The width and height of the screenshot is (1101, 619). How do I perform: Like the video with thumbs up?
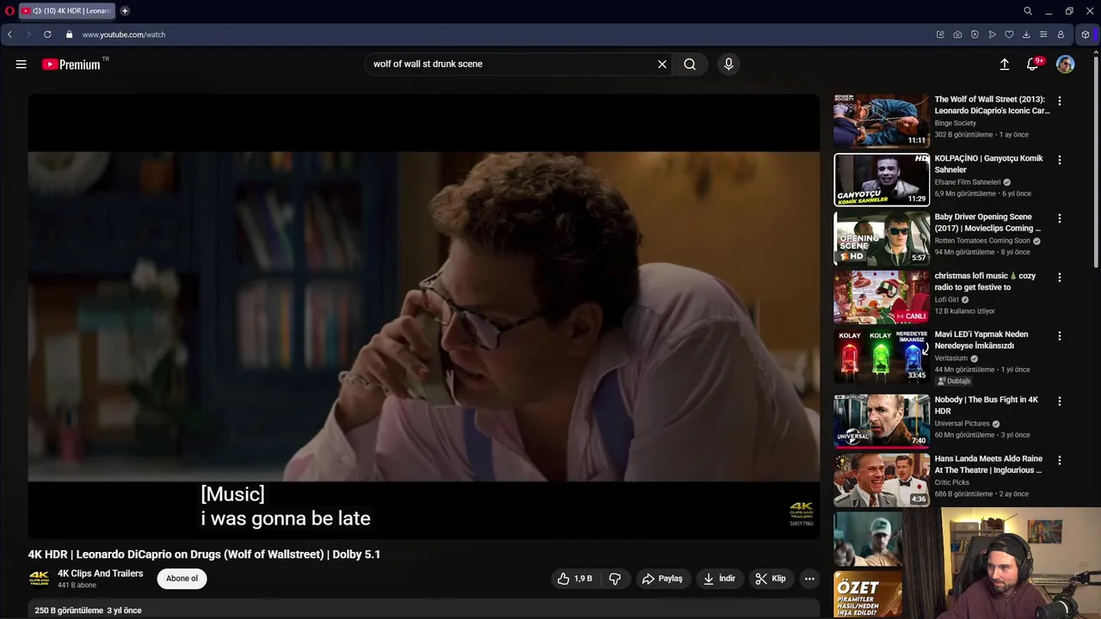[x=575, y=579]
